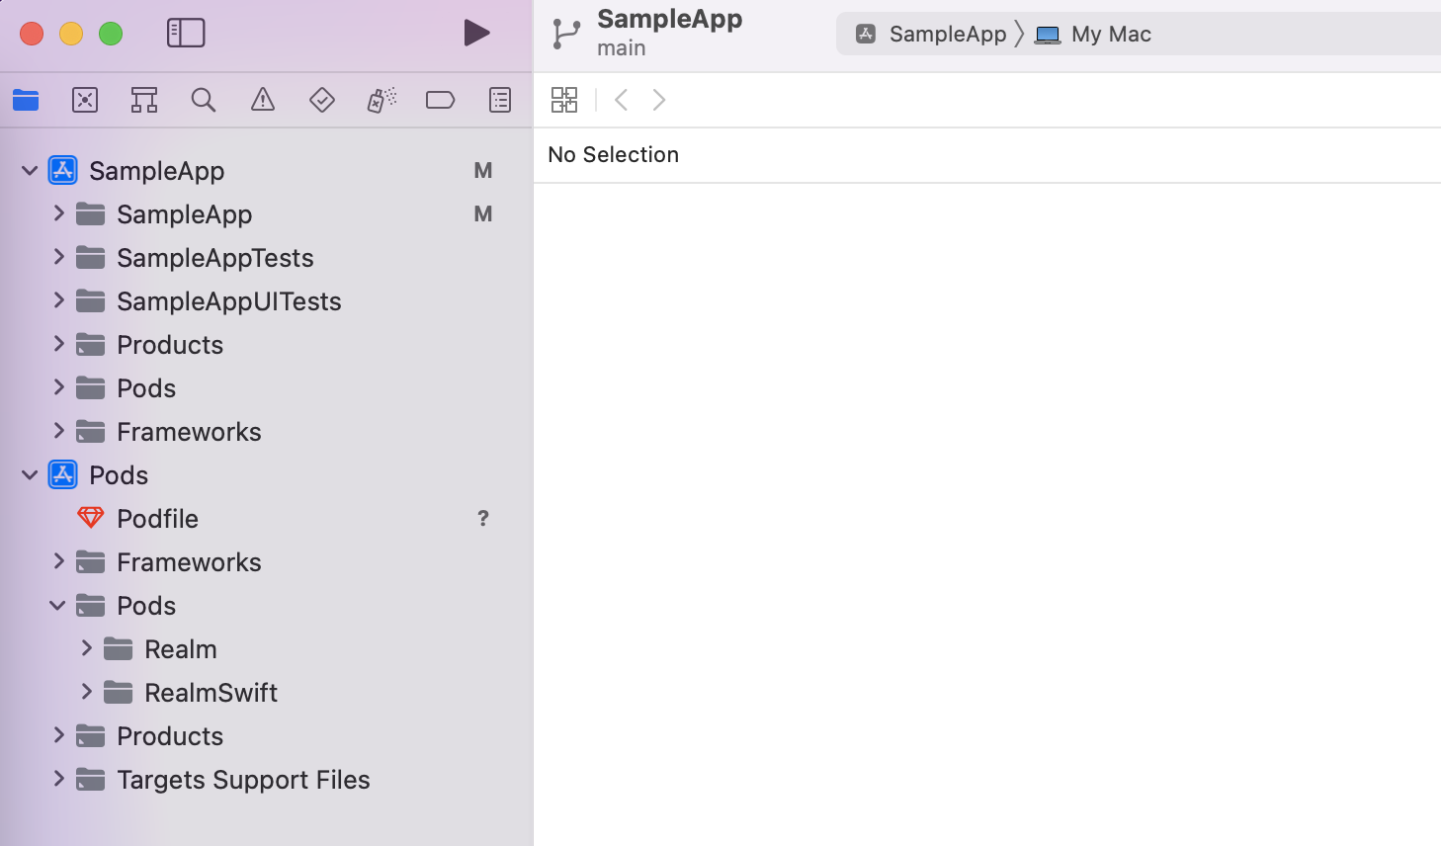Expand Pods folder under SampleApp project
Image resolution: width=1441 pixels, height=846 pixels.
[x=59, y=387]
